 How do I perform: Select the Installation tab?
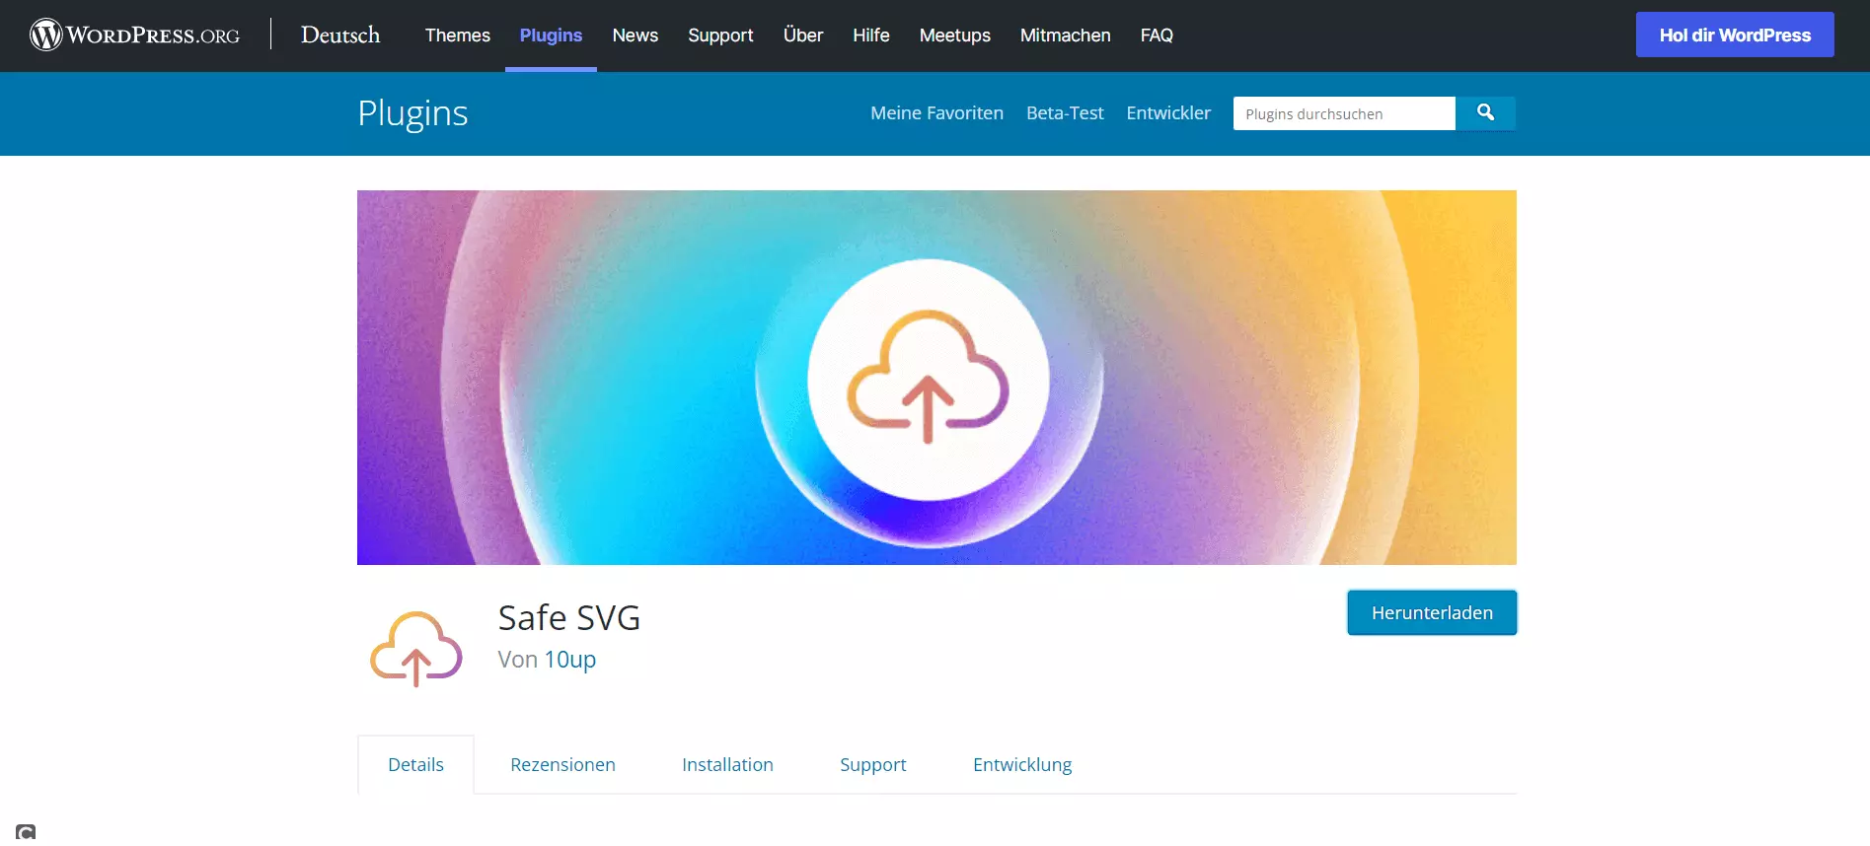tap(727, 765)
